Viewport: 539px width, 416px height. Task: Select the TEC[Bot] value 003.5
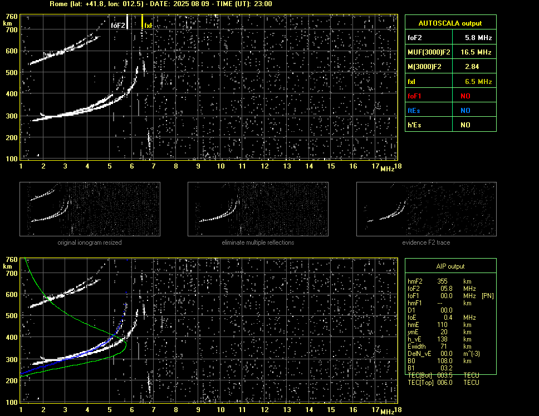point(445,375)
